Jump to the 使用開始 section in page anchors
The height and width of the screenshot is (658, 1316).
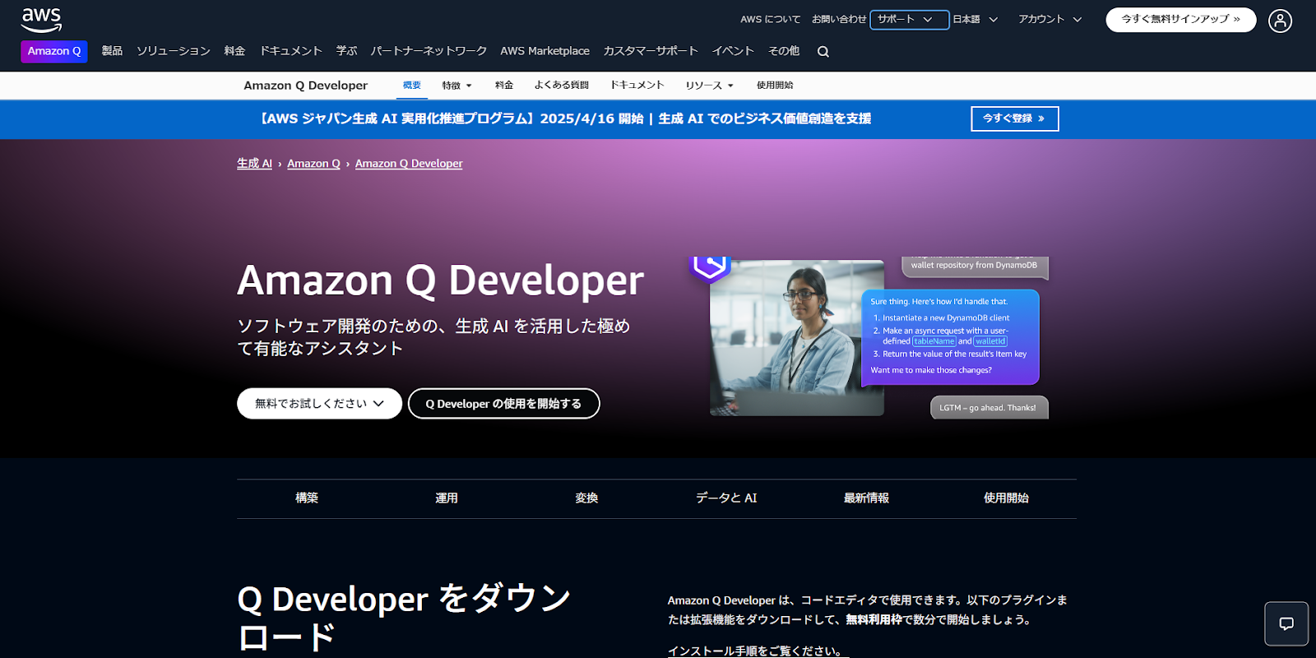(1006, 498)
